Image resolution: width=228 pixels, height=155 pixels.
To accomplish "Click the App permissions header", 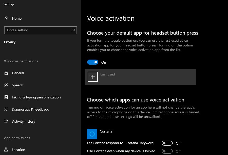I will pos(17,138).
